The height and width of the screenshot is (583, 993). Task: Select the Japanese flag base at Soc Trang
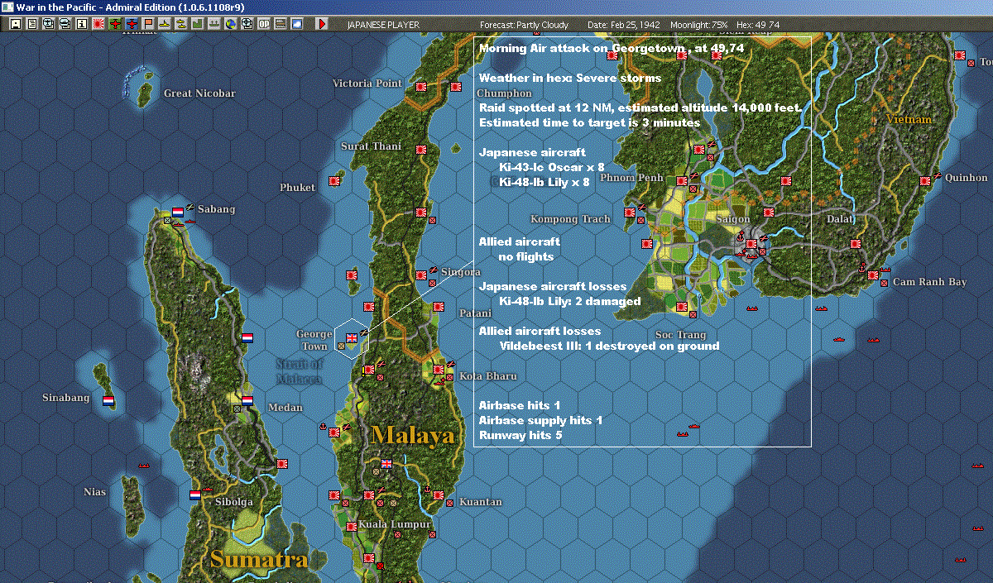(682, 306)
